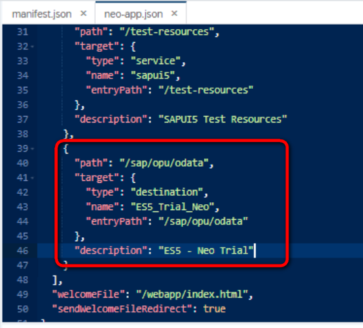The width and height of the screenshot is (363, 328).
Task: Close the neo-app.json tab
Action: (174, 14)
